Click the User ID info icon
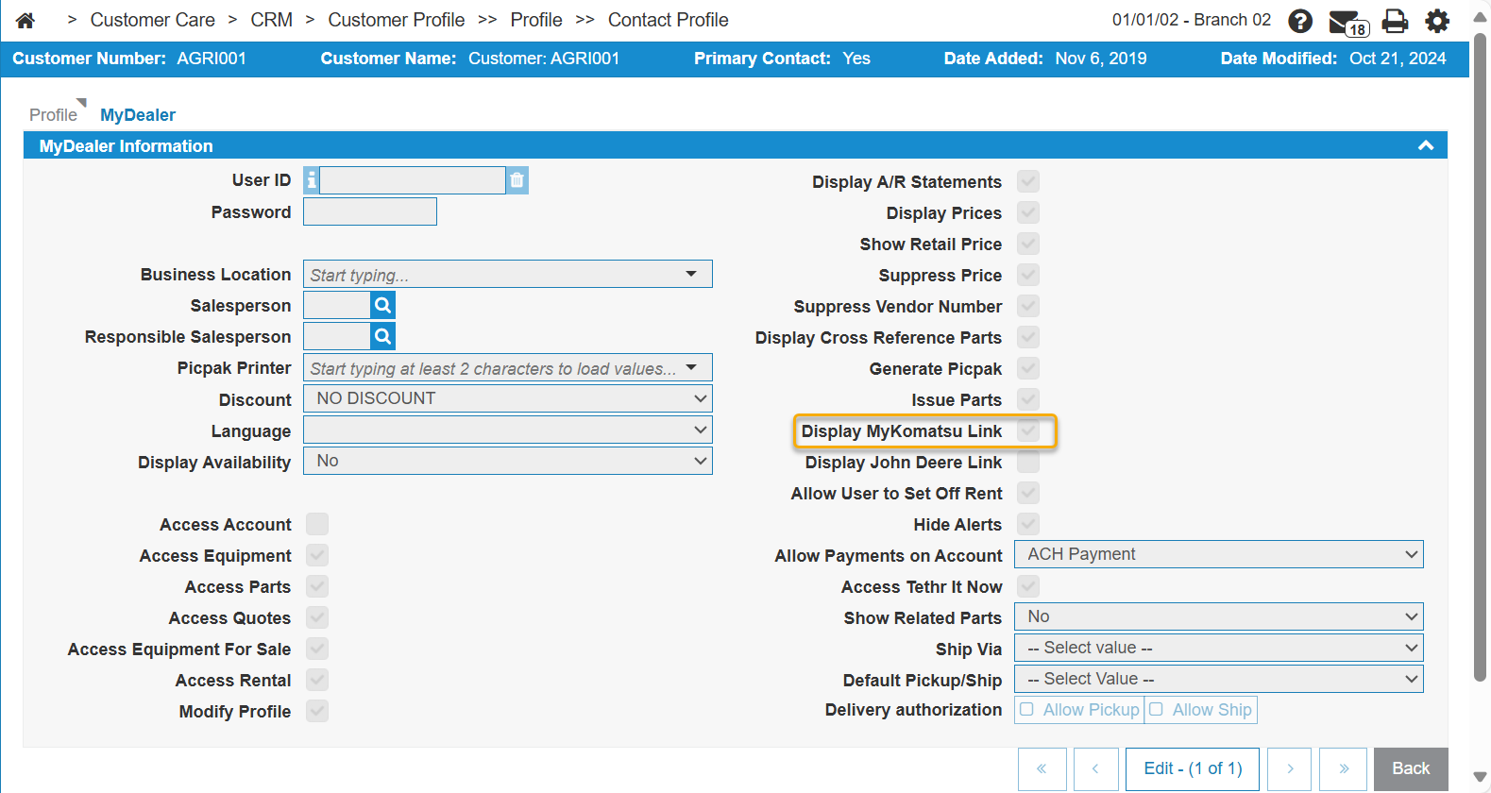Image resolution: width=1491 pixels, height=793 pixels. point(312,180)
